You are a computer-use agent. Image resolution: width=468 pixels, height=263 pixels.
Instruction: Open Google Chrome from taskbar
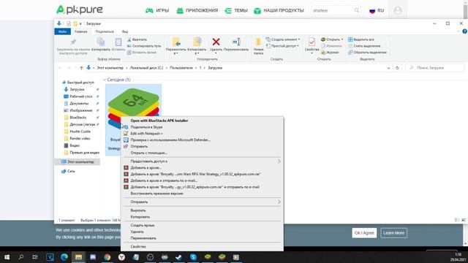tap(107, 257)
